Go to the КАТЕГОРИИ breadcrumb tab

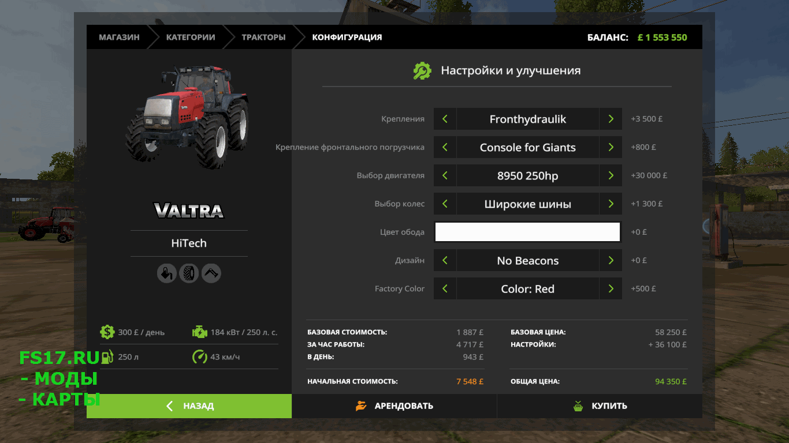click(x=191, y=37)
